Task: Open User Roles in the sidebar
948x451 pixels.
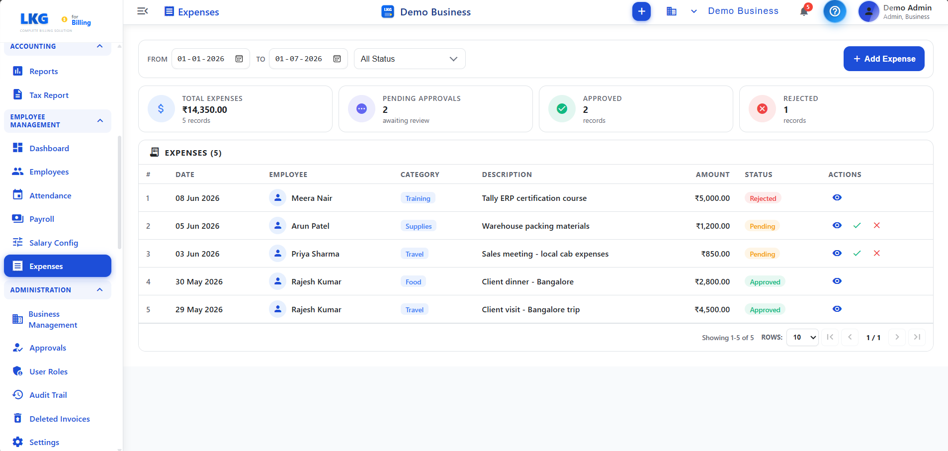Action: coord(58,371)
